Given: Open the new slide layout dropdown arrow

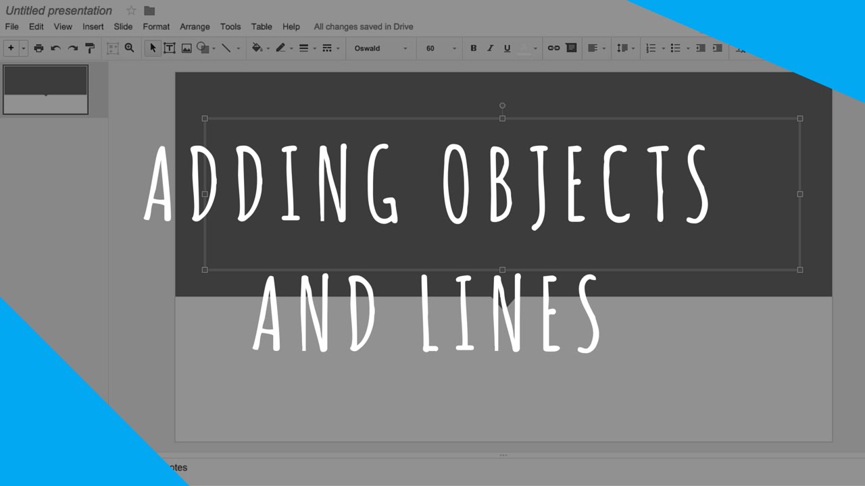Looking at the screenshot, I should click(23, 49).
